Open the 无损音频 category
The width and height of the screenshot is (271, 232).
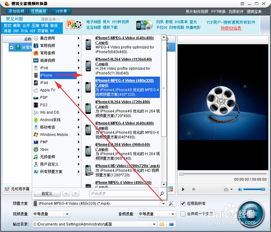click(x=56, y=157)
